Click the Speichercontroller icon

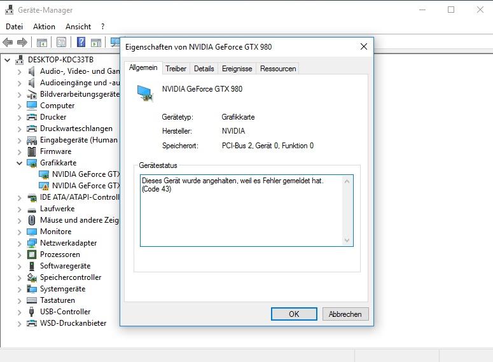pos(32,277)
